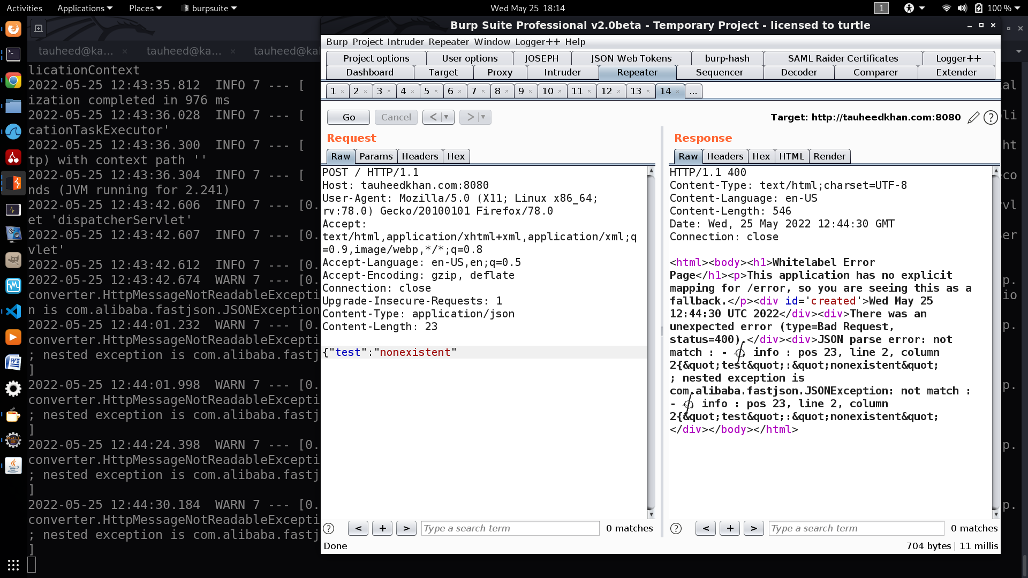Edit target with pencil icon

[x=973, y=117]
